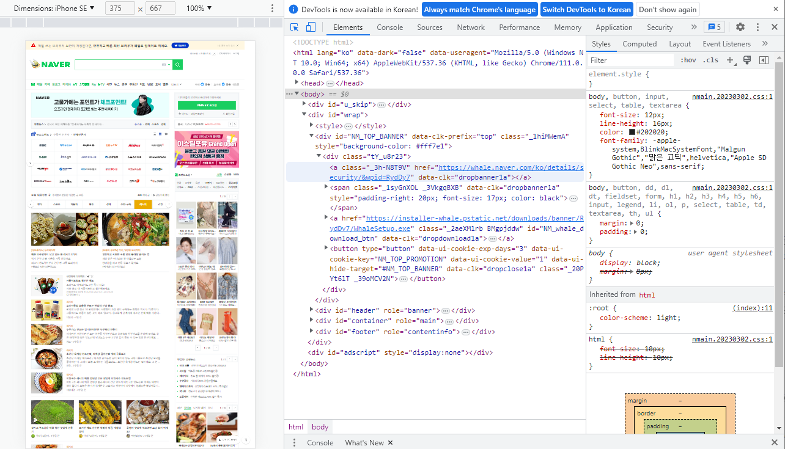Close DevTools with the X beside the kebab menu
The height and width of the screenshot is (449, 785).
[x=774, y=27]
